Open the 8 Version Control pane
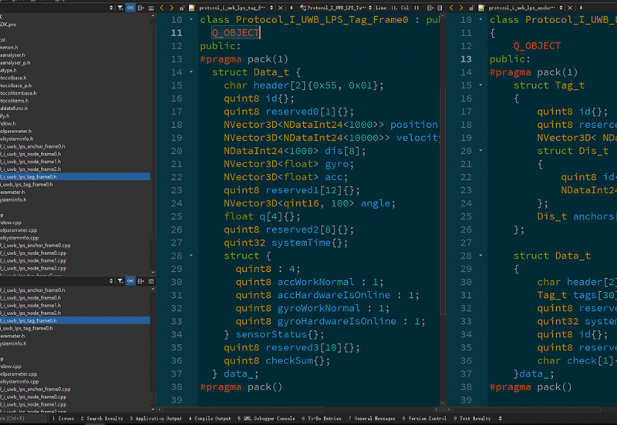Image resolution: width=617 pixels, height=425 pixels. (424, 418)
